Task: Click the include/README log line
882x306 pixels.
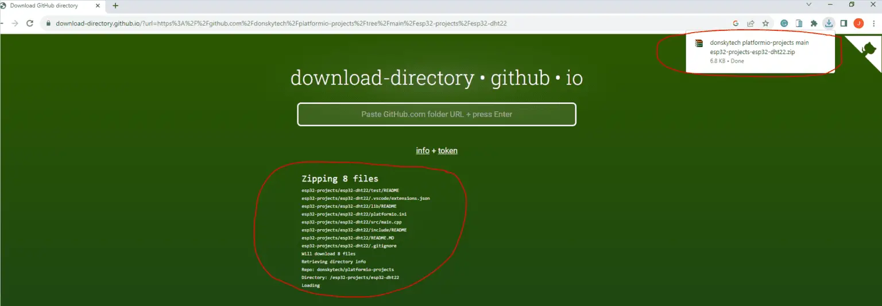Action: [x=354, y=230]
